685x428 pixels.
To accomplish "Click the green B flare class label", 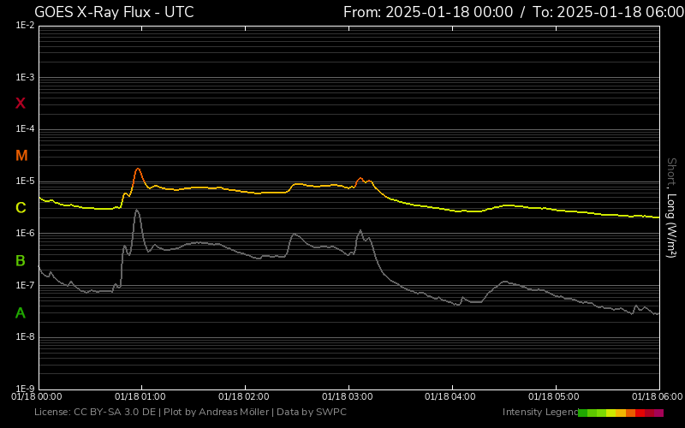I will 20,261.
